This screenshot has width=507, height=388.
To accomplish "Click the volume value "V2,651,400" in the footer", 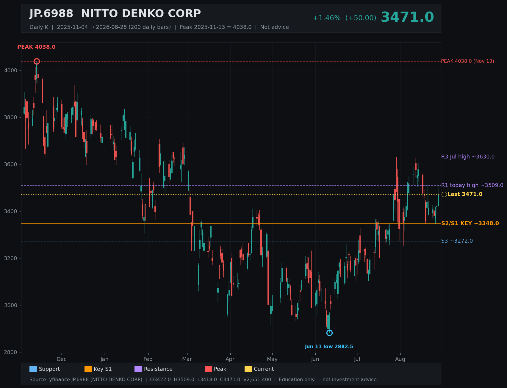I will pyautogui.click(x=257, y=380).
